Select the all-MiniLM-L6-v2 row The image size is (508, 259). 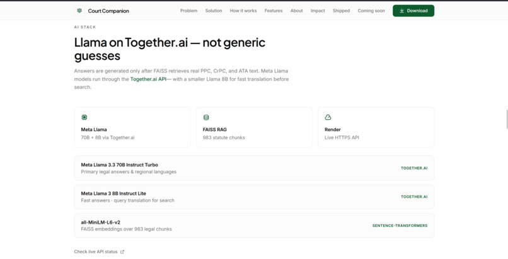(x=254, y=226)
